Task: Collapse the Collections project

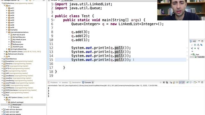Action: 2,3
